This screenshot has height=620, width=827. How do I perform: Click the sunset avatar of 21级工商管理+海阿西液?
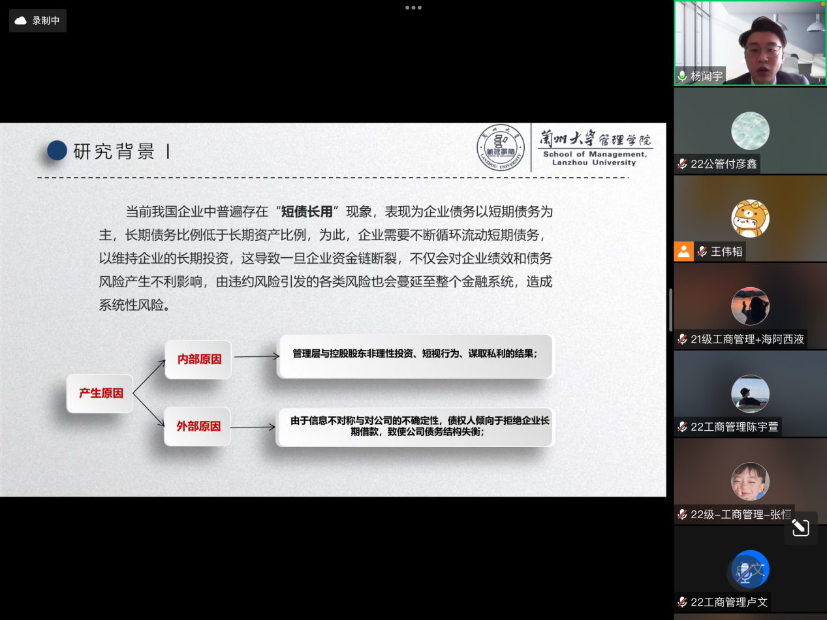pos(750,306)
